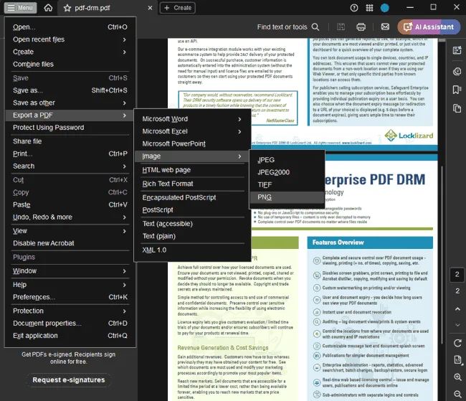Export as HTML web page
Image resolution: width=466 pixels, height=401 pixels.
(192, 170)
